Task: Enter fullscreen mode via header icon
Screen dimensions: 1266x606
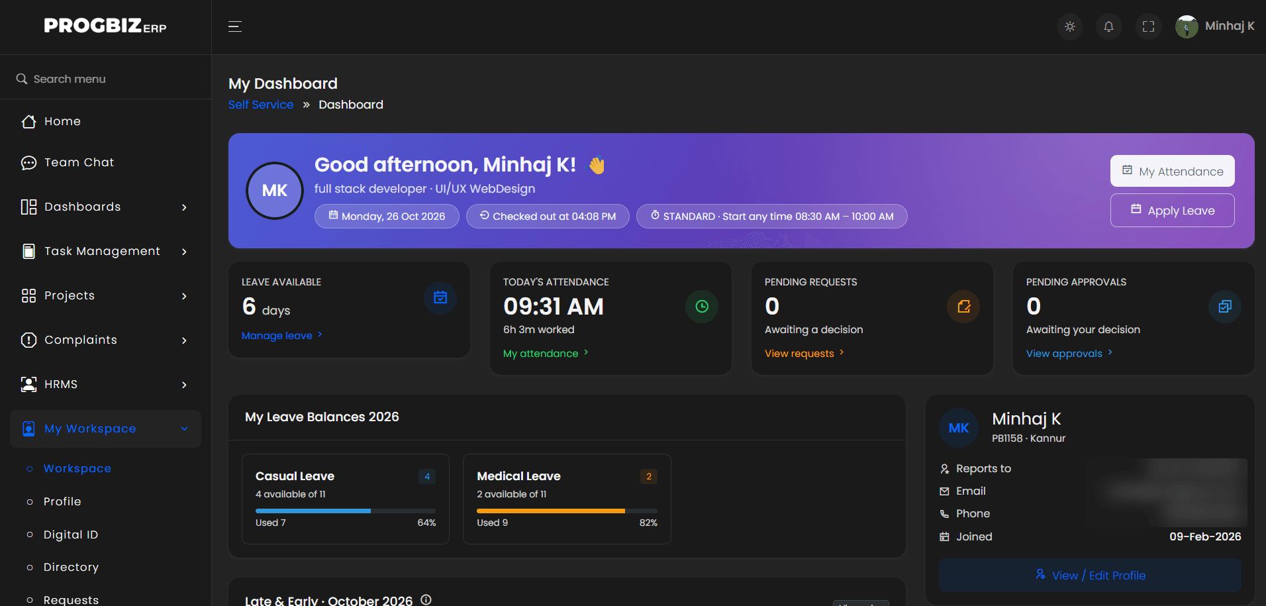Action: [x=1149, y=26]
